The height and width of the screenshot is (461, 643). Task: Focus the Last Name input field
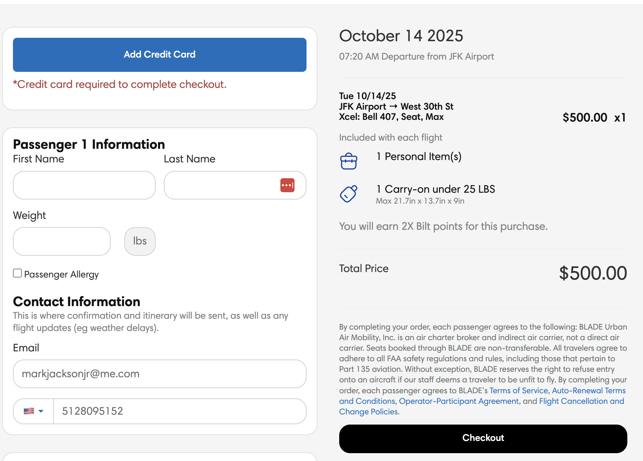click(x=221, y=185)
